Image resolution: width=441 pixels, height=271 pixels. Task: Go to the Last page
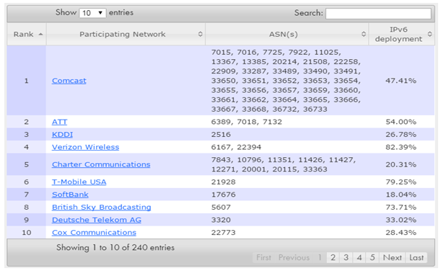click(416, 257)
